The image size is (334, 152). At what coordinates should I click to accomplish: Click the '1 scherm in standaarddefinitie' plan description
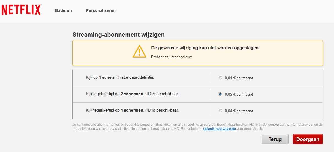coord(120,78)
